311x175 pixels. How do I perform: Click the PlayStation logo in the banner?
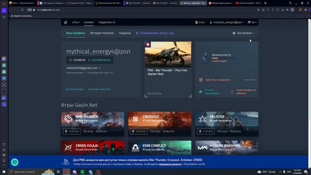click(65, 162)
